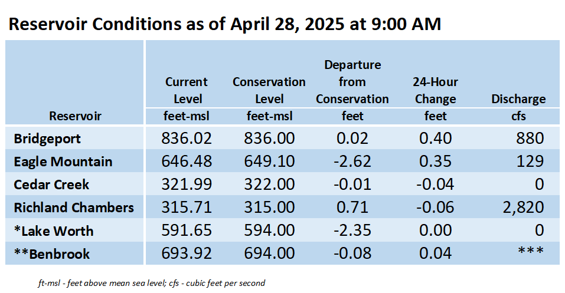Image resolution: width=565 pixels, height=293 pixels.
Task: Click the 24-Hour Change column header
Action: click(435, 90)
